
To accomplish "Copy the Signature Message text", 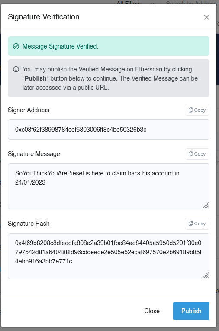I will pos(197,154).
